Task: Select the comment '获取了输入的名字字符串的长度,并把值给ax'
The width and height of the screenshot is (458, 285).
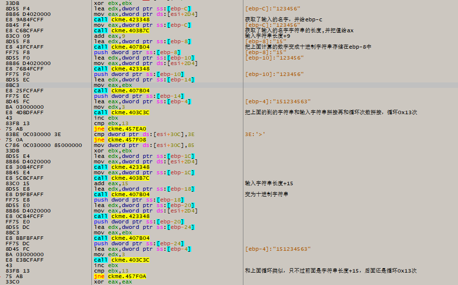Action: click(x=299, y=30)
